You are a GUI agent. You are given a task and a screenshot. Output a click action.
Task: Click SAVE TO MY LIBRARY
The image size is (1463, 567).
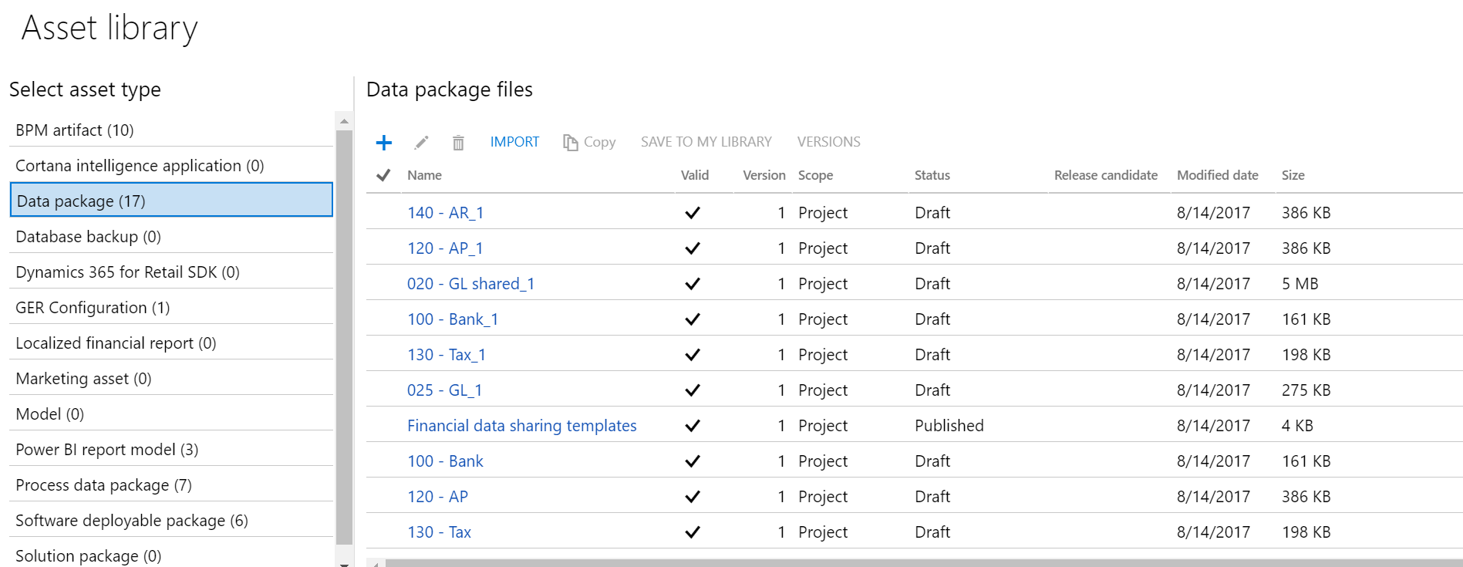click(x=706, y=142)
